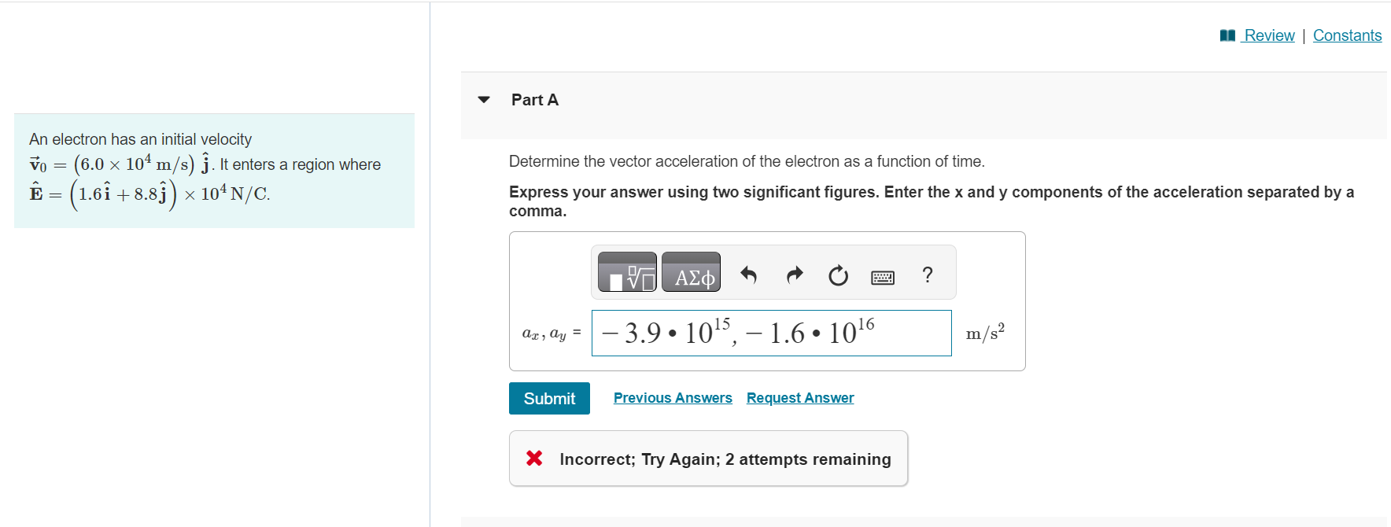Click the Review bookmark icon
Image resolution: width=1391 pixels, height=527 pixels.
coord(1228,35)
